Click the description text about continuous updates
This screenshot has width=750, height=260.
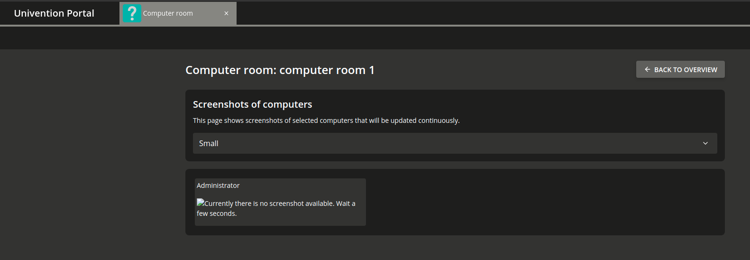tap(326, 121)
